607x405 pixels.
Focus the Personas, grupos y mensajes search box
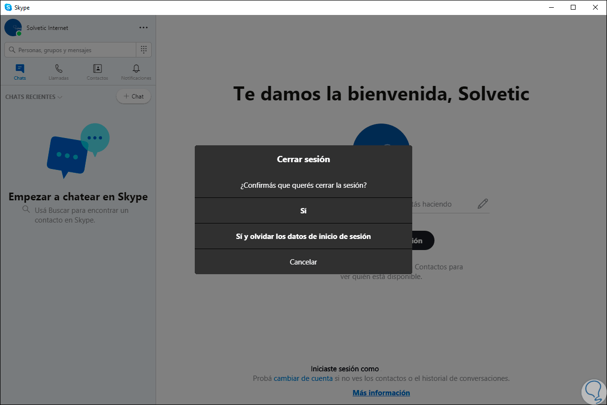coord(70,50)
